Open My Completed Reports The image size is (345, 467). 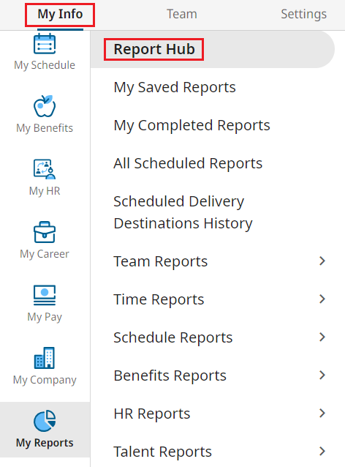pyautogui.click(x=192, y=125)
